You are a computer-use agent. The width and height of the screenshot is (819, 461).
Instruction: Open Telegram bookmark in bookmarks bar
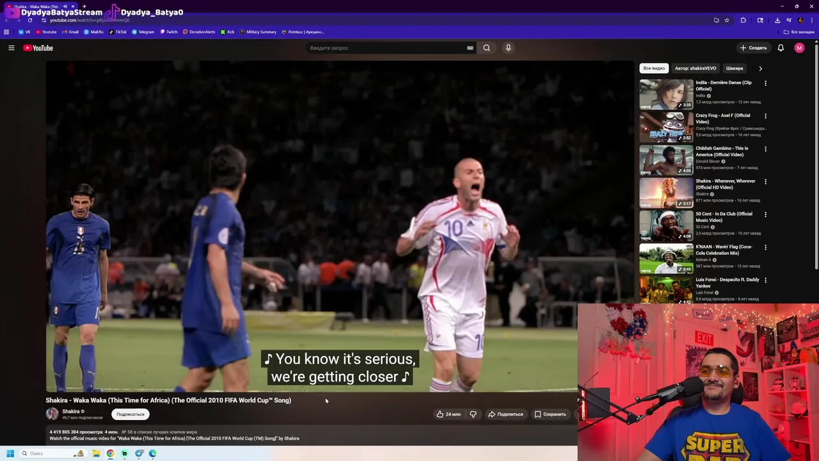click(143, 31)
